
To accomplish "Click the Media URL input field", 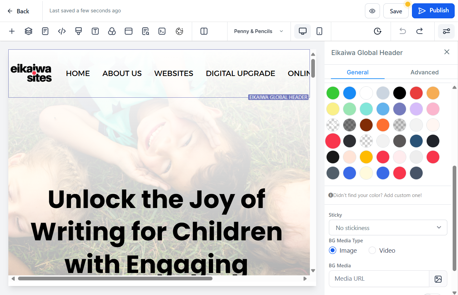I will click(x=379, y=279).
